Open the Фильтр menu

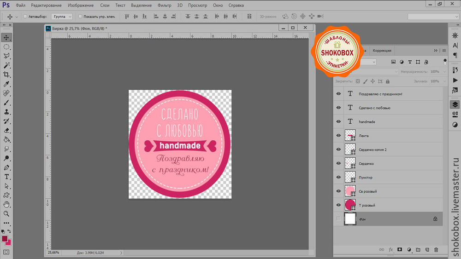164,5
